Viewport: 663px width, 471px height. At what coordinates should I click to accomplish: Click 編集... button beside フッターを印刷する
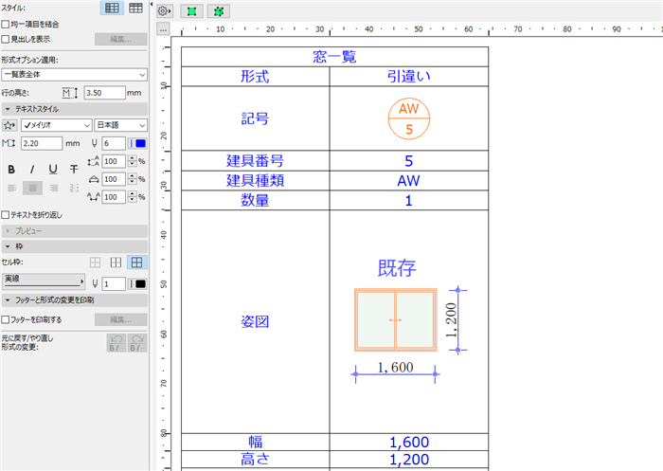coord(121,319)
